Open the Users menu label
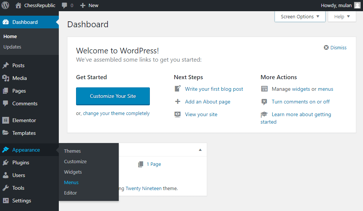363x211 pixels. (18, 175)
